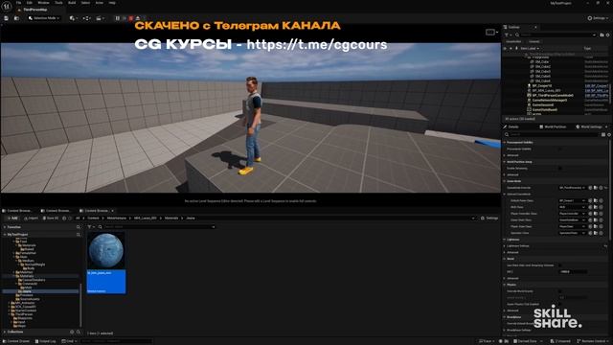Open the File menu
Viewport: 613px width, 345px height.
pos(18,3)
